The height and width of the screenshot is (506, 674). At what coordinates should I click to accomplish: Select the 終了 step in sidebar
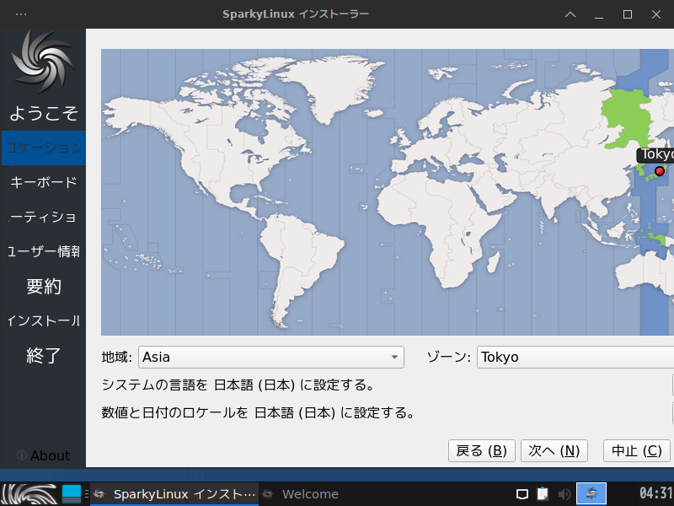click(44, 355)
